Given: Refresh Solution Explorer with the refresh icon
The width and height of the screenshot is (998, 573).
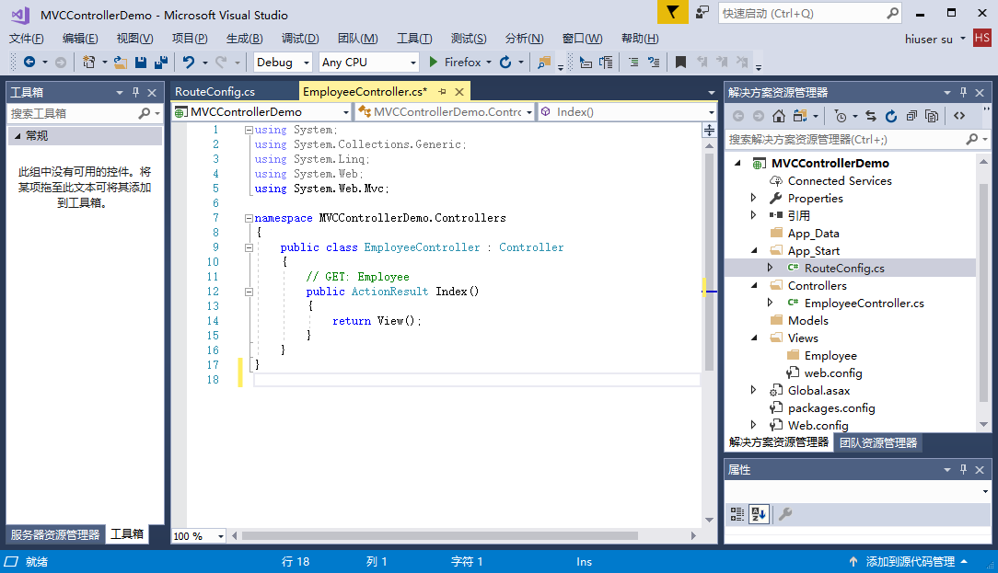Looking at the screenshot, I should [x=891, y=116].
